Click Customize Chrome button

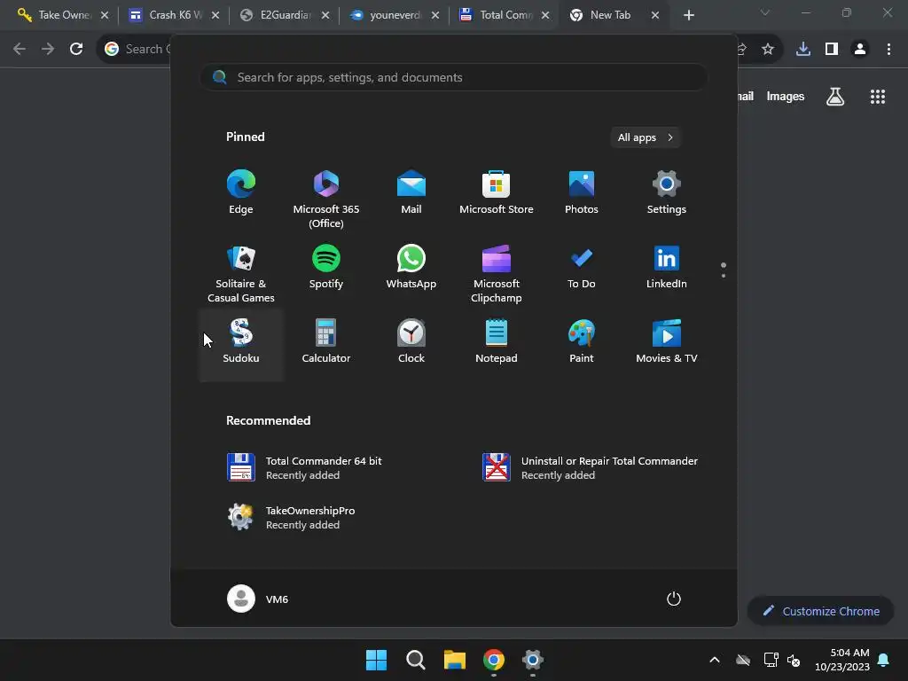point(821,611)
